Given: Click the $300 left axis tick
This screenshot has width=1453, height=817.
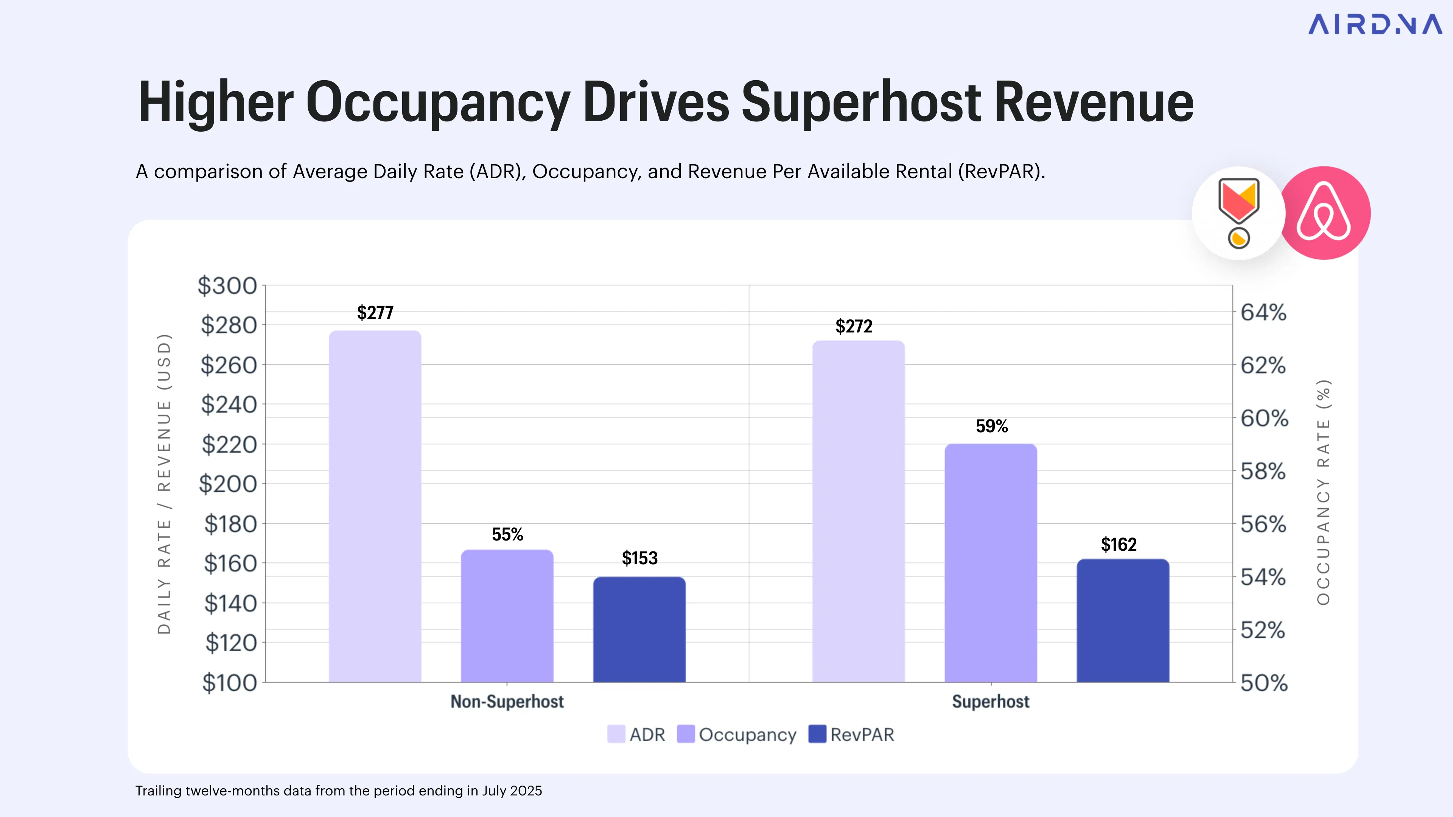Looking at the screenshot, I should click(x=227, y=286).
